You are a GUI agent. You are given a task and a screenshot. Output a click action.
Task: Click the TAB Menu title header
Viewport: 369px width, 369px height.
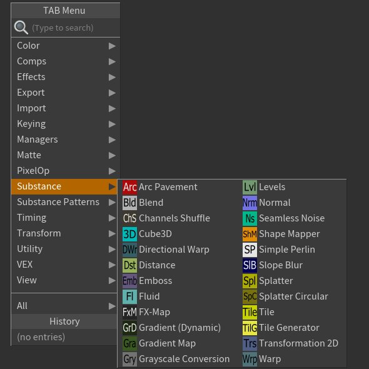66,11
